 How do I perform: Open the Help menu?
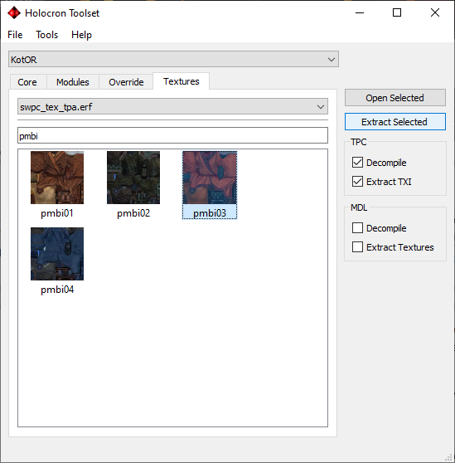pyautogui.click(x=81, y=35)
